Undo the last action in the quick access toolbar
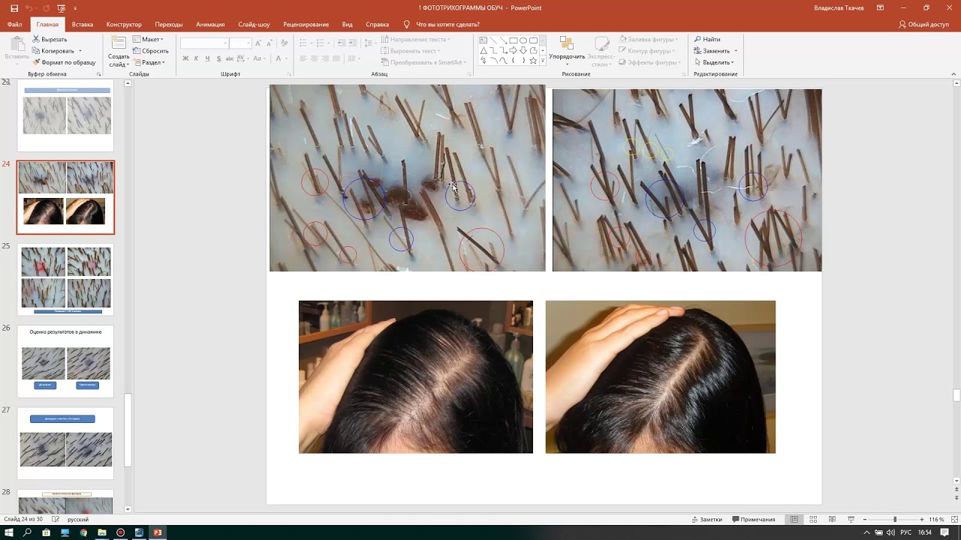The width and height of the screenshot is (961, 540). pyautogui.click(x=29, y=7)
